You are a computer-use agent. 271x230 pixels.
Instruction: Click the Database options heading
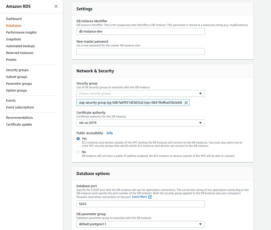93,174
